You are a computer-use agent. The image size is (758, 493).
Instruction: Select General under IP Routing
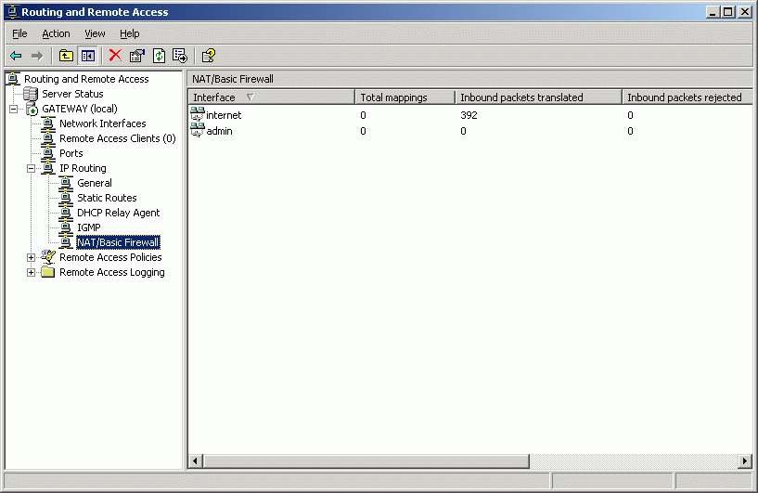[95, 183]
